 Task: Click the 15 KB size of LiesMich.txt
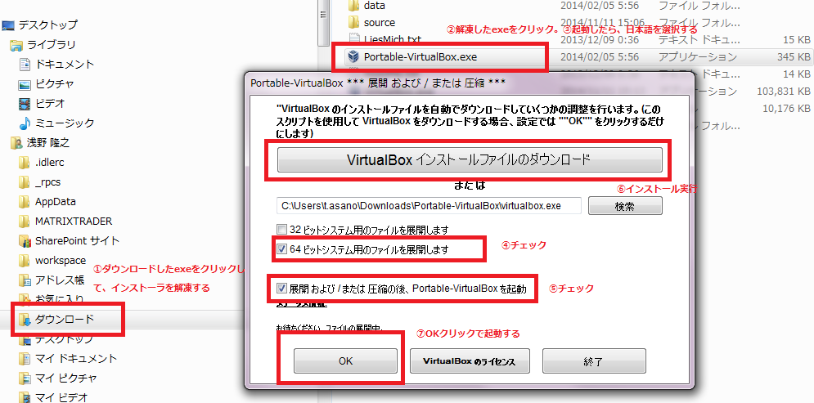(795, 39)
